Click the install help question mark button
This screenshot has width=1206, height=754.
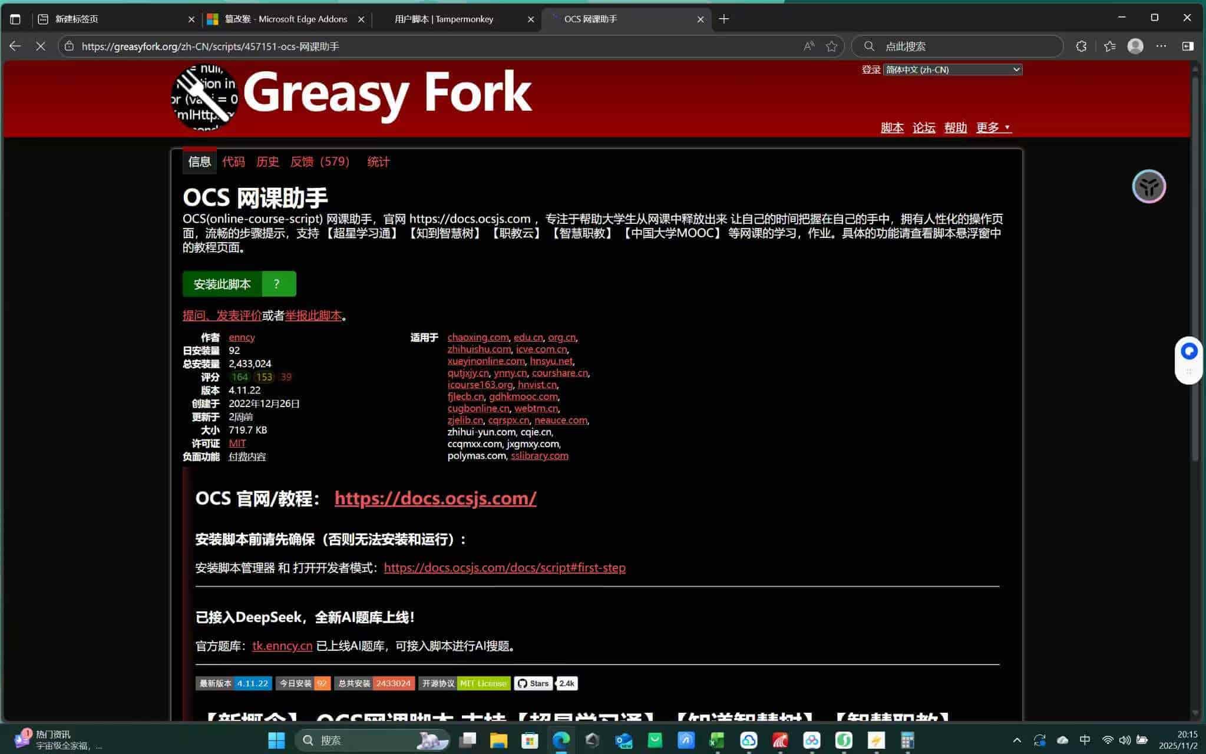tap(277, 284)
